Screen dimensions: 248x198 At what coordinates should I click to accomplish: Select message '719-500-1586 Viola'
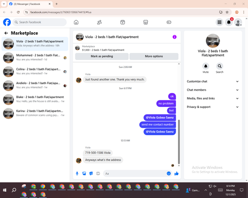tap(98, 153)
